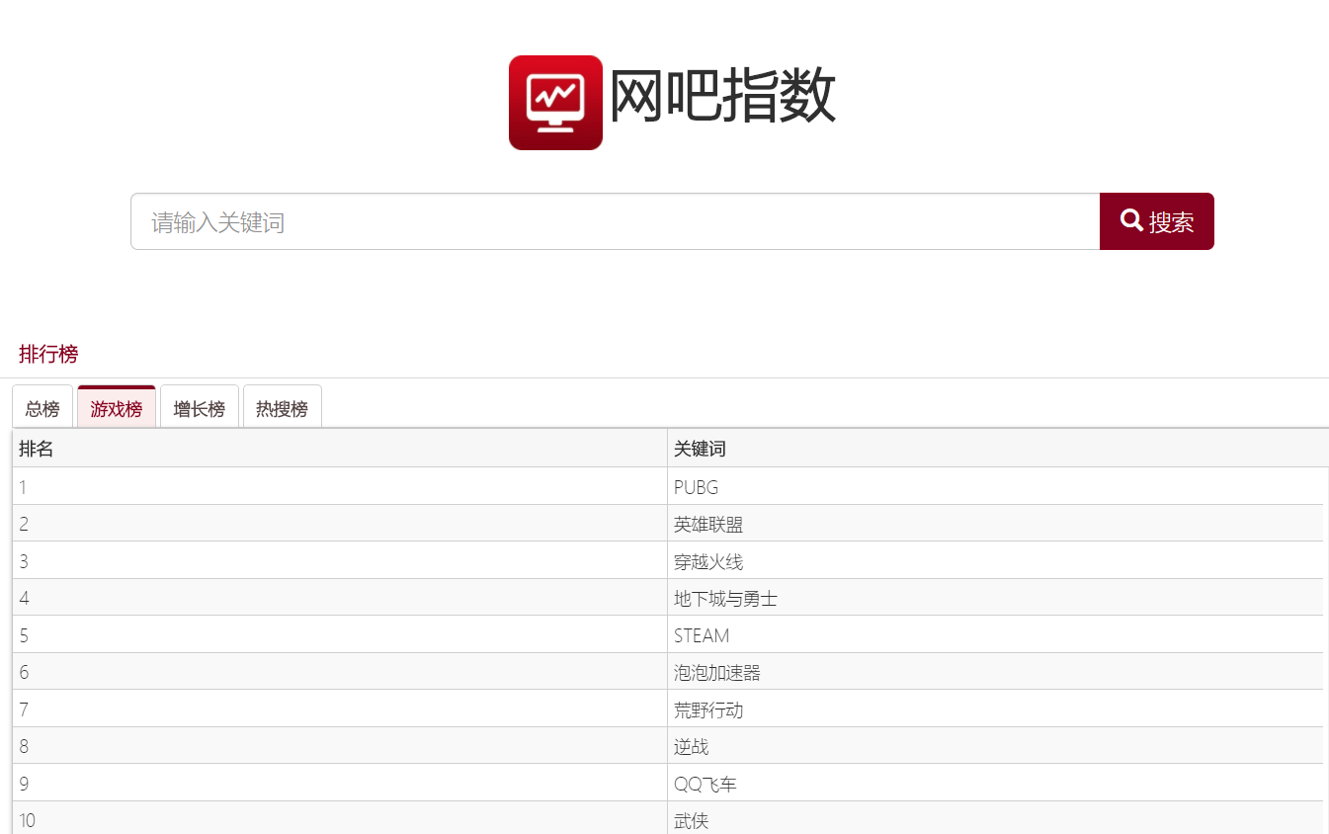The height and width of the screenshot is (834, 1329).
Task: Click the 排名 column header
Action: click(x=340, y=449)
